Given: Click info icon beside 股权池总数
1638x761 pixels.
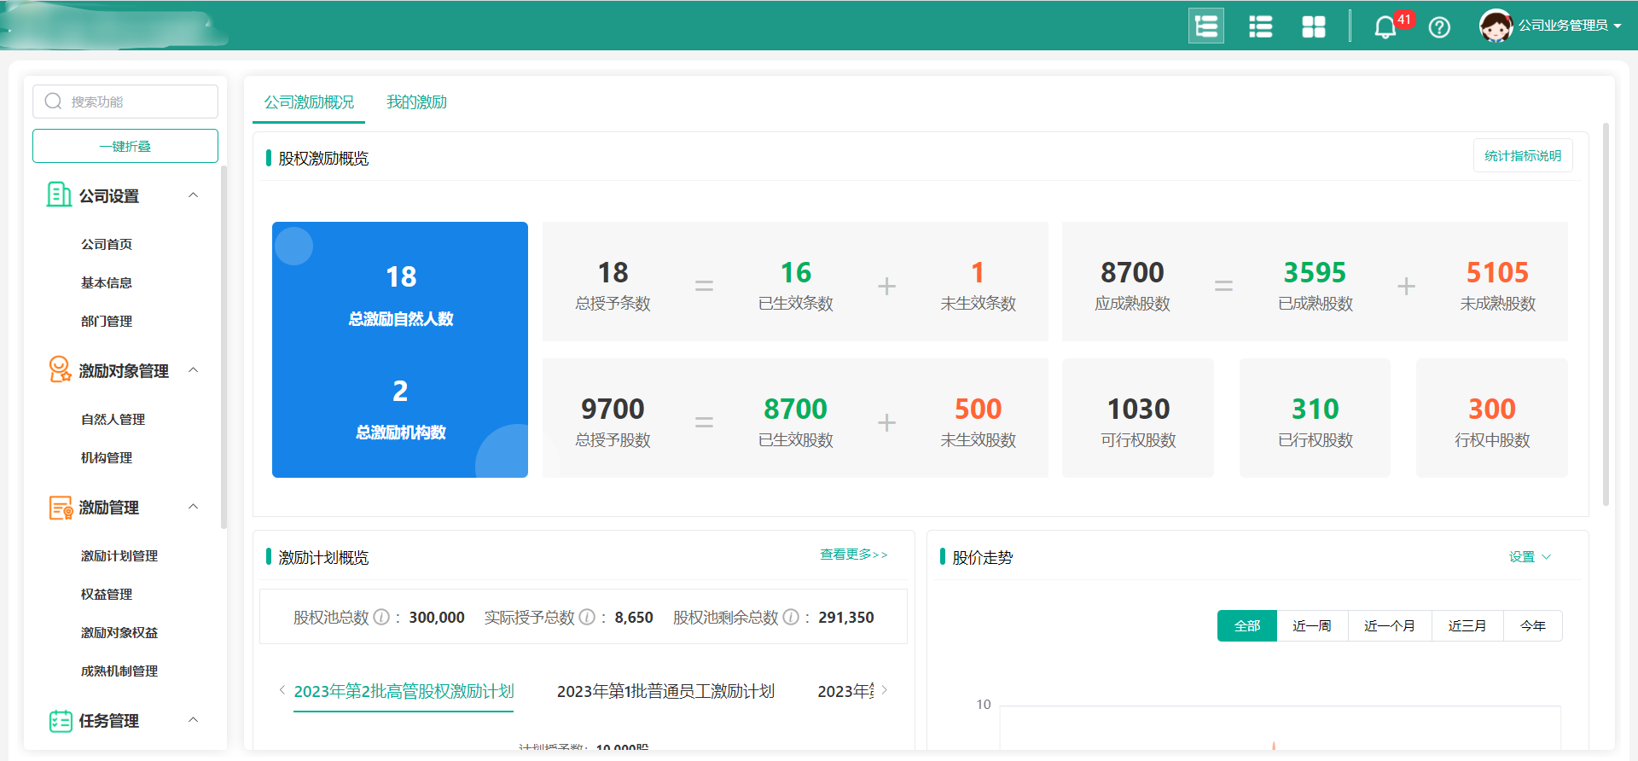Looking at the screenshot, I should [x=381, y=617].
